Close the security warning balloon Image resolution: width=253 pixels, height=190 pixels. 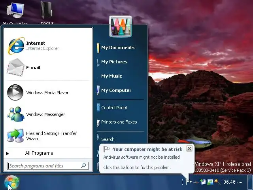[189, 148]
